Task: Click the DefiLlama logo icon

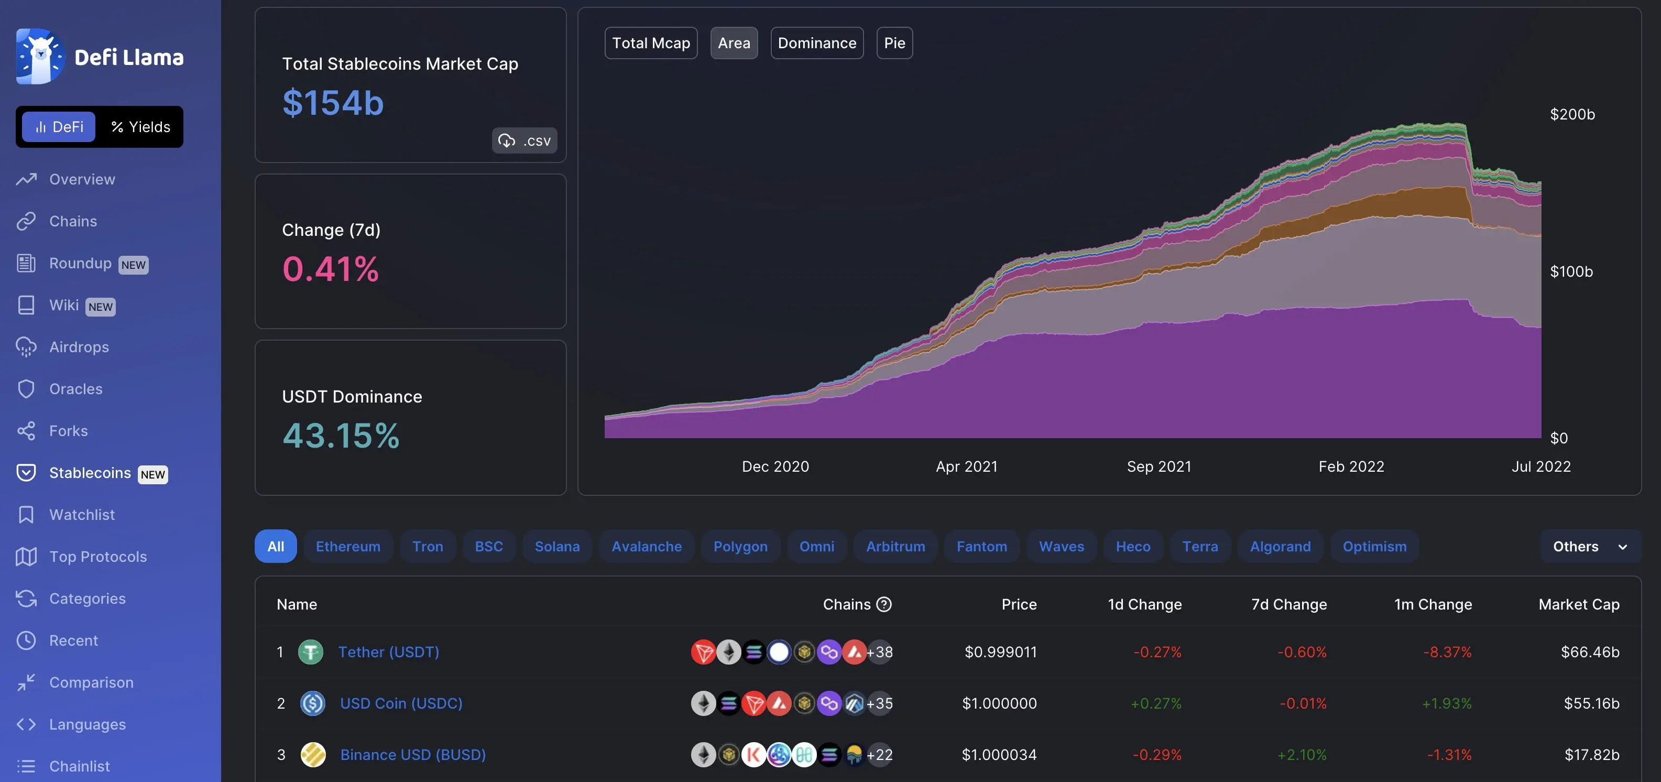Action: 40,57
